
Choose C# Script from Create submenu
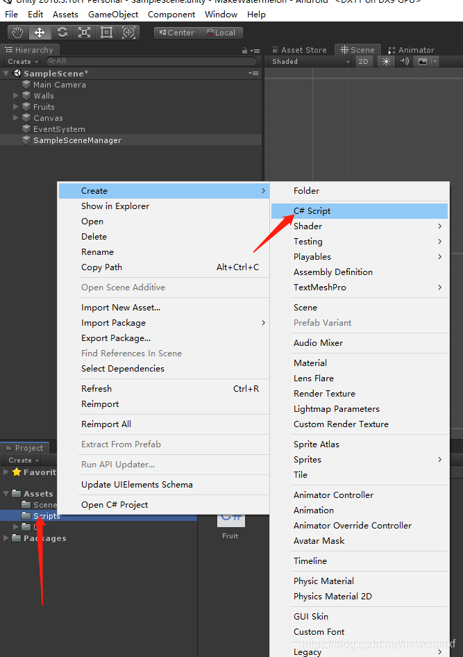pyautogui.click(x=359, y=210)
